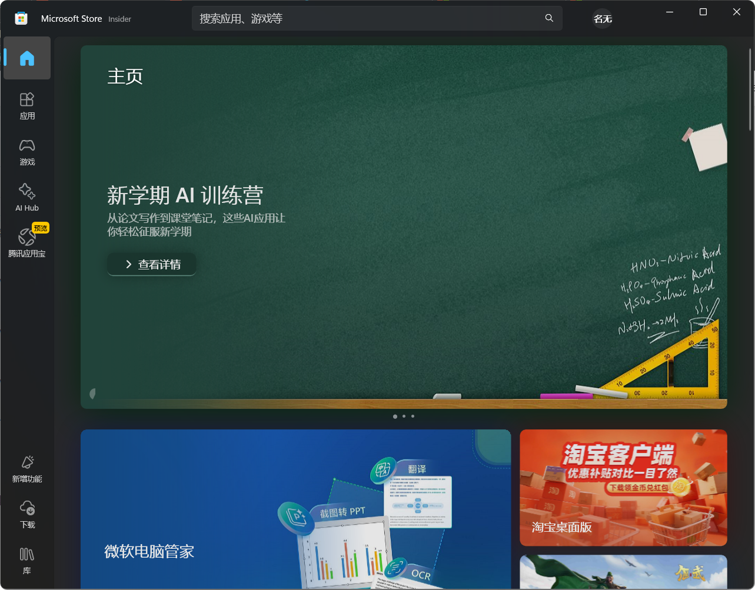
Task: Open AI Hub from sidebar
Action: 27,198
